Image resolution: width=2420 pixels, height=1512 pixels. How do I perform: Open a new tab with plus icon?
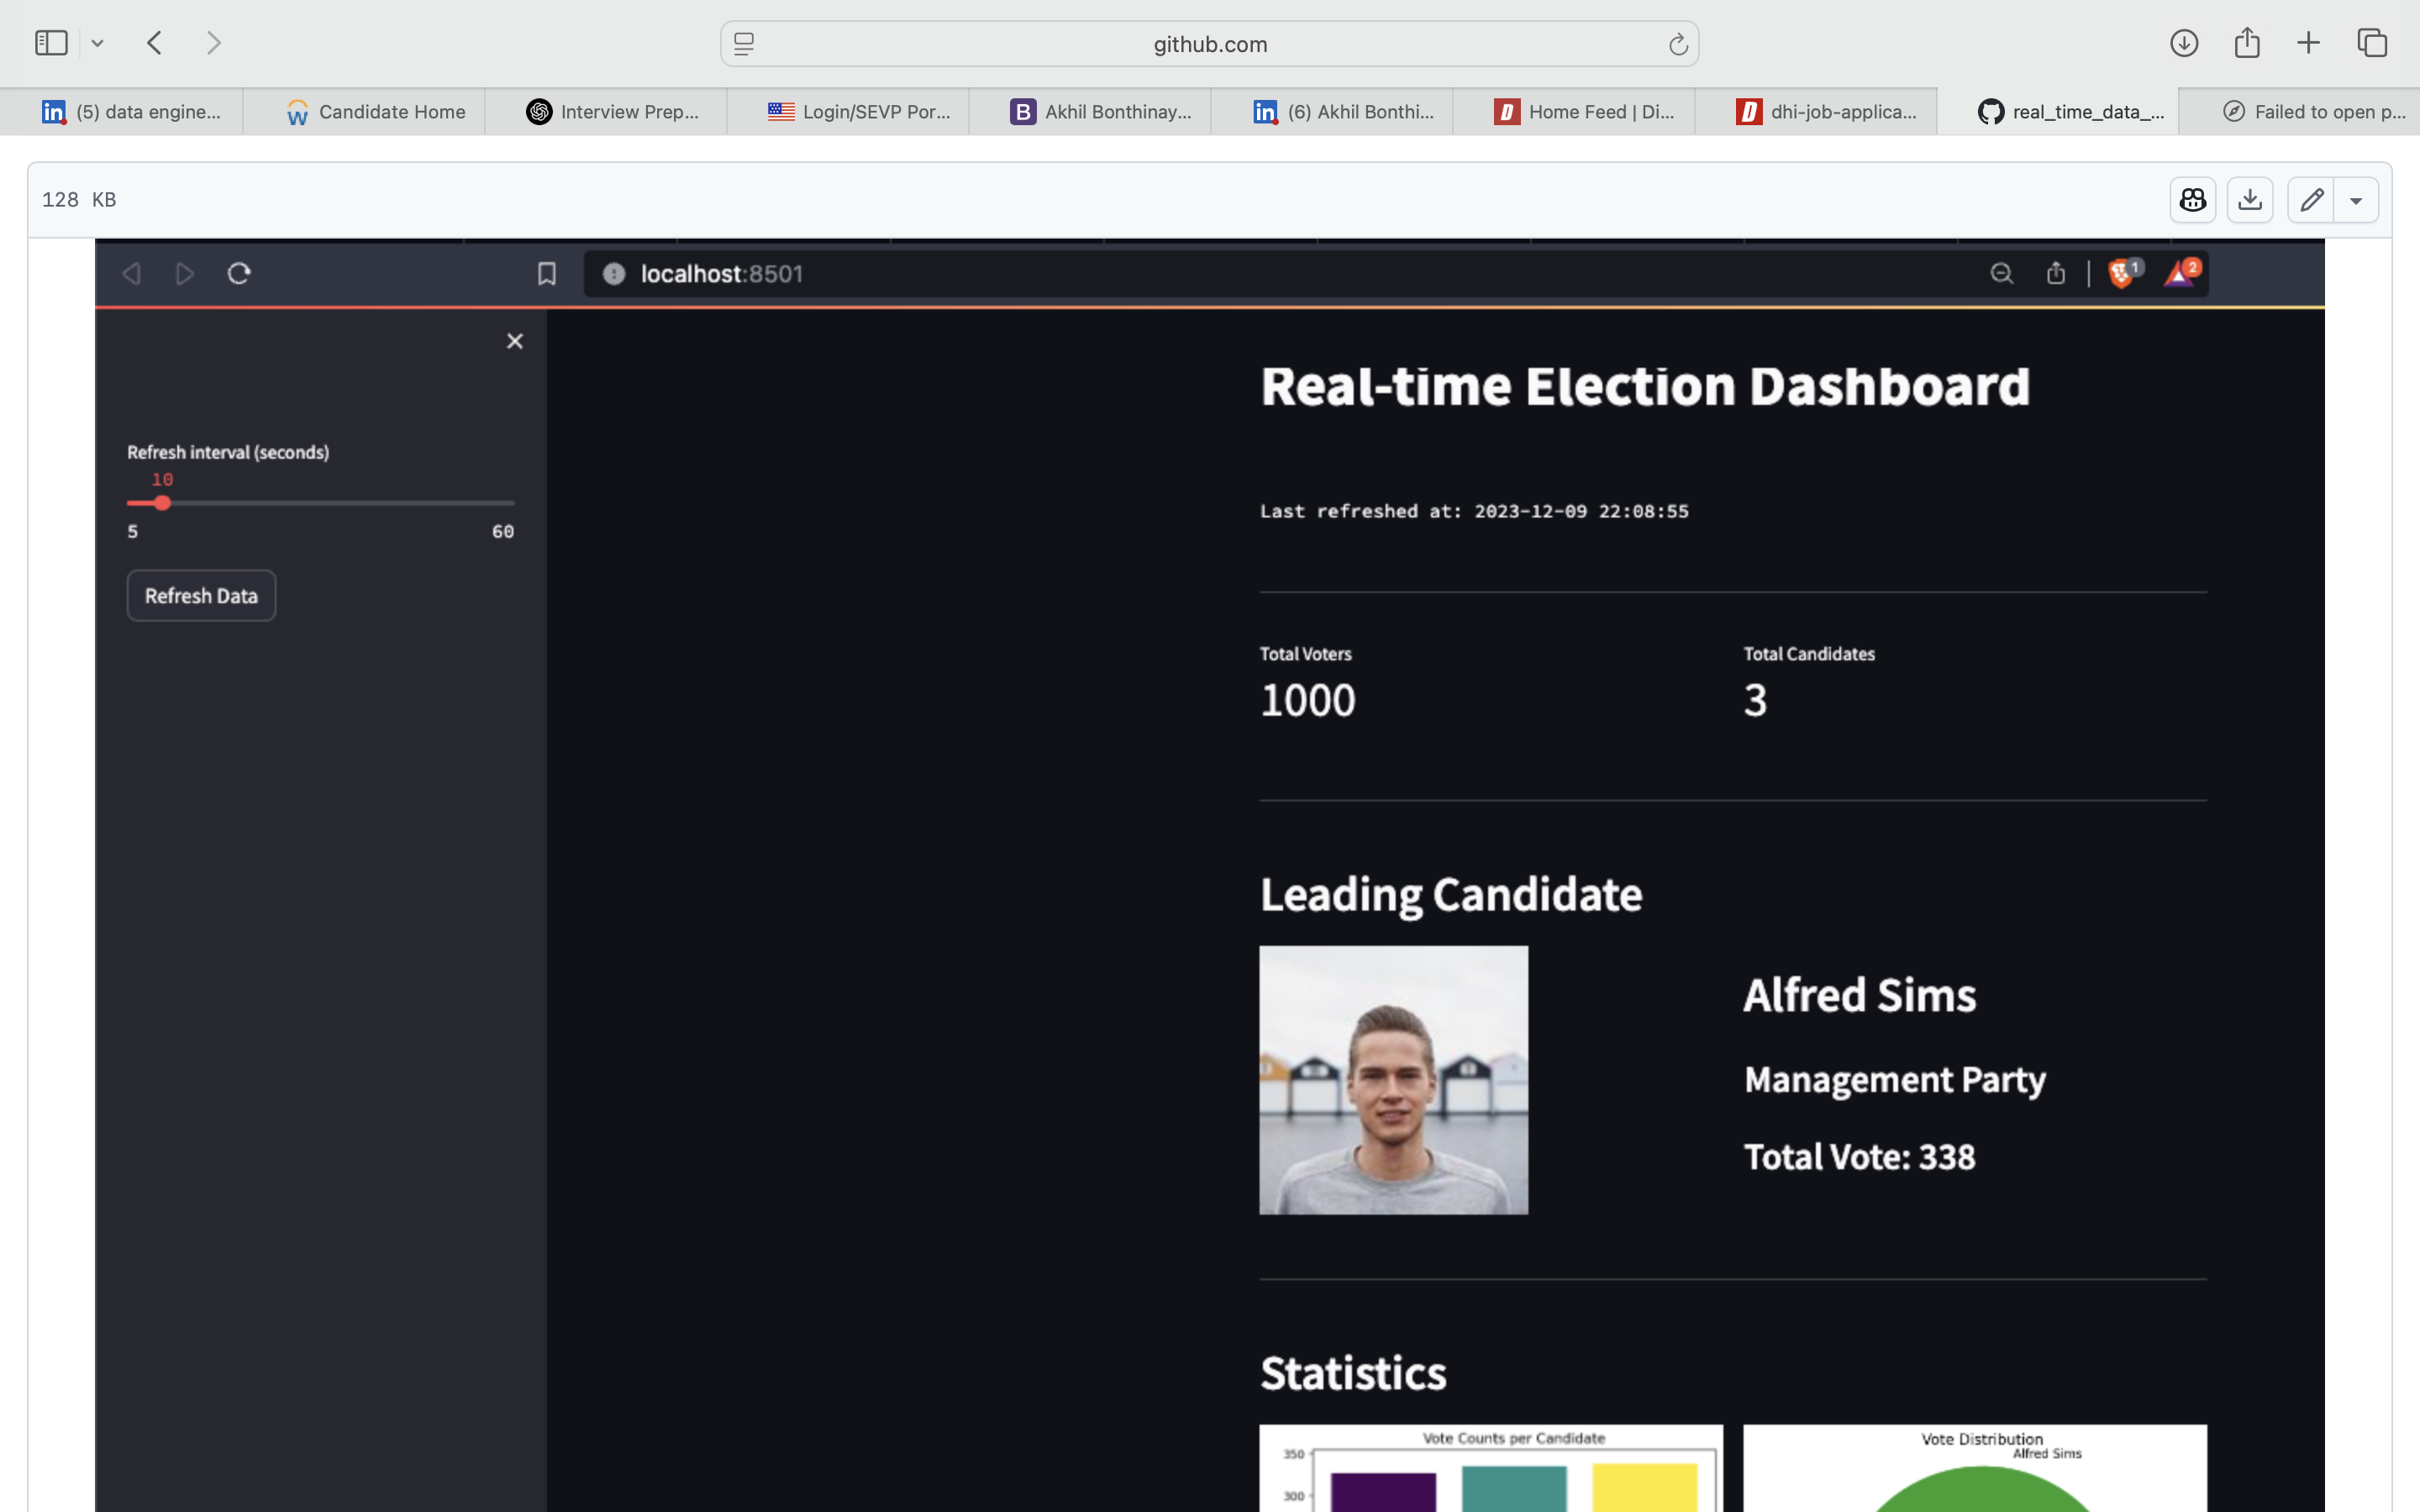pos(2308,43)
